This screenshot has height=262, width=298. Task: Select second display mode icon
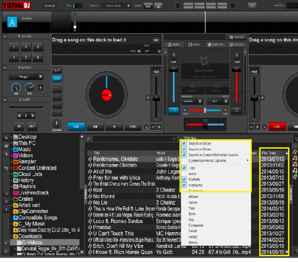(158, 6)
